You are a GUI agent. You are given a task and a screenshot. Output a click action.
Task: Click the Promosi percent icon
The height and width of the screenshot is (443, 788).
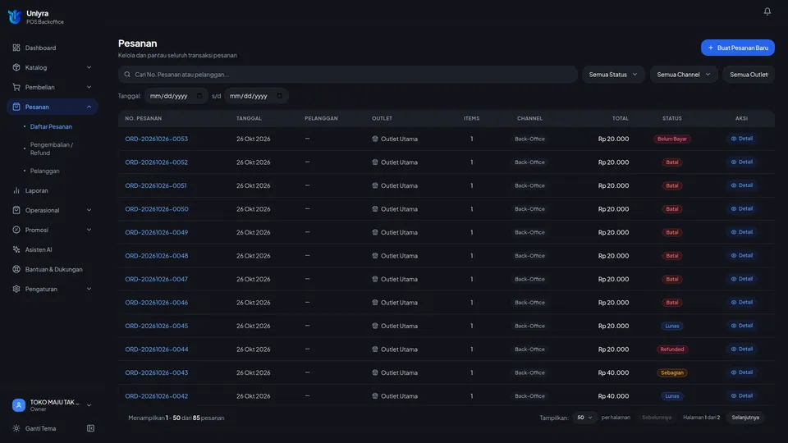click(x=16, y=230)
